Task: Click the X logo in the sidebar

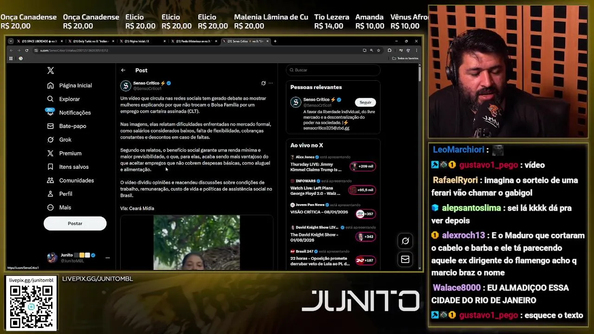Action: tap(51, 71)
